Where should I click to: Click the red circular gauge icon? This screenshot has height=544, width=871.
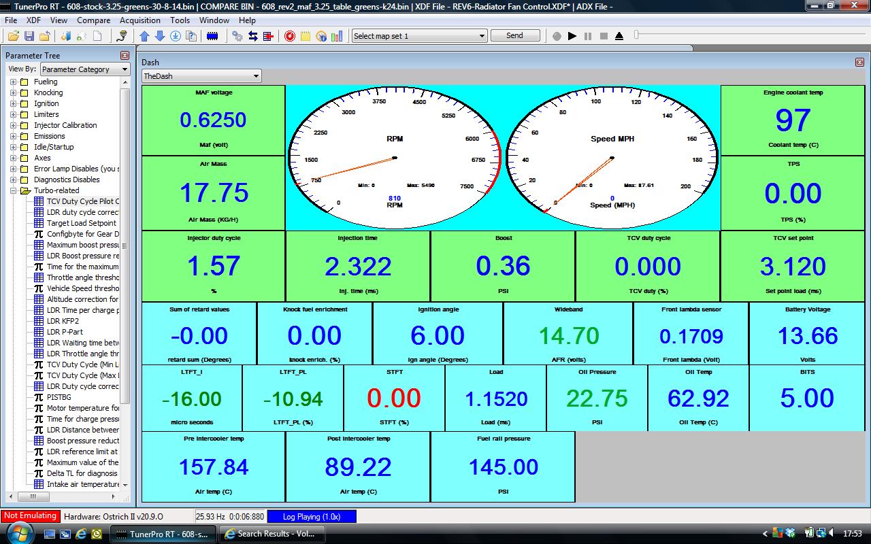pos(290,36)
